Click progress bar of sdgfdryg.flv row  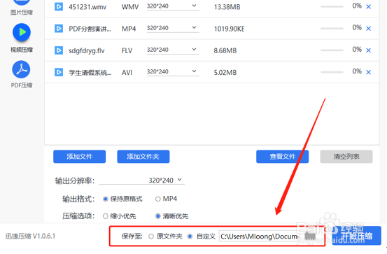(x=332, y=50)
